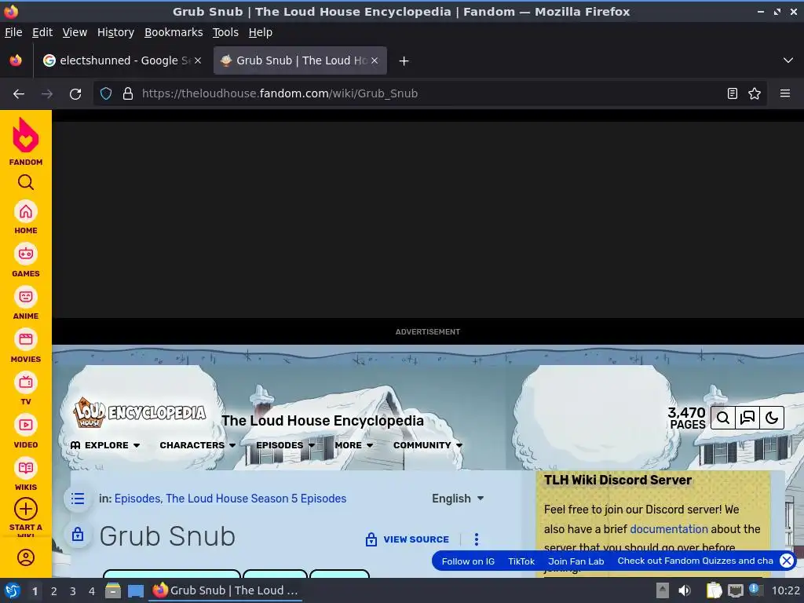Toggle reader view icon
Image resolution: width=804 pixels, height=603 pixels.
(x=733, y=93)
